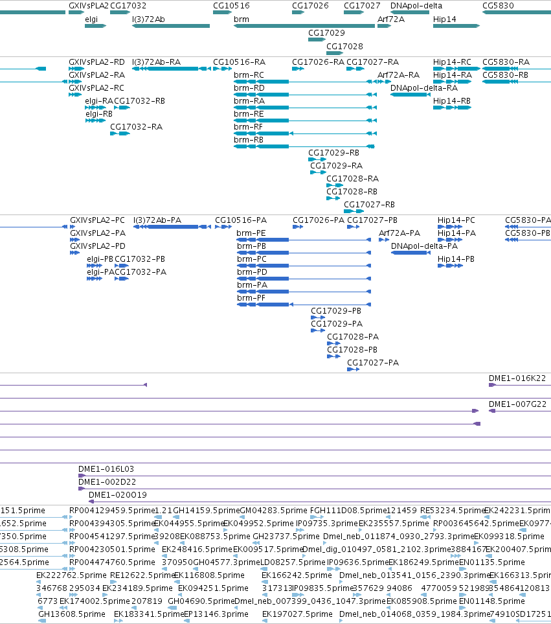Click protein label DNApol-delta-PA
Image resolution: width=551 pixels, height=624 pixels.
[424, 246]
